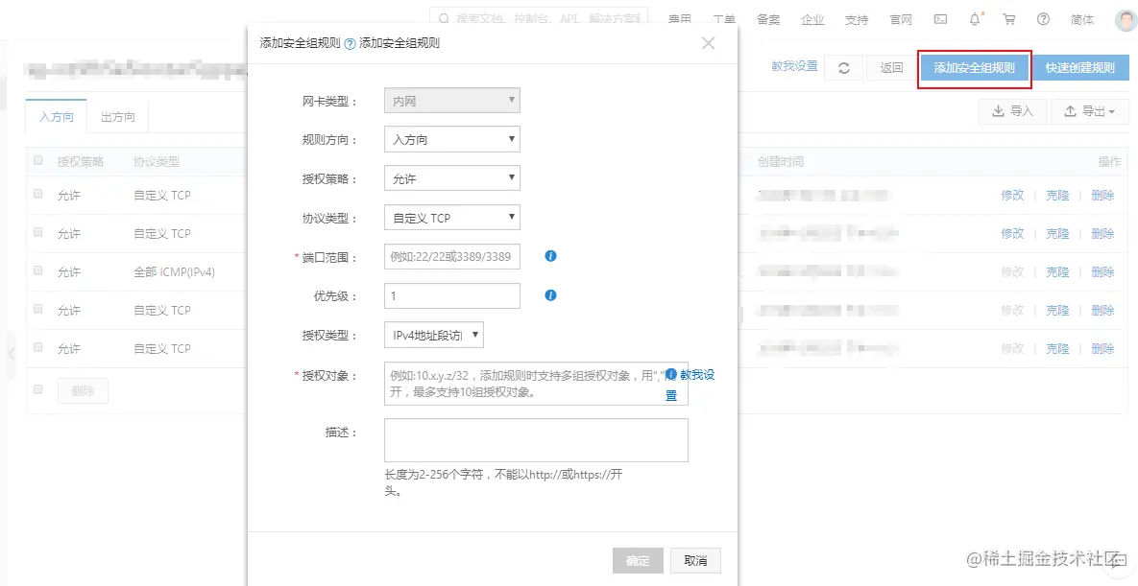The image size is (1138, 586).
Task: Click the user avatar icon in top right
Action: coord(1124,19)
